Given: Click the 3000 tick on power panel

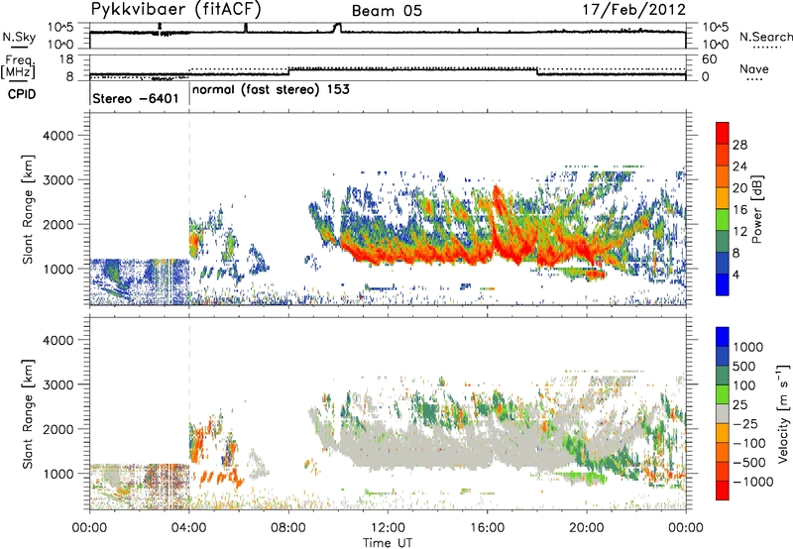Looking at the screenshot, I should (57, 180).
